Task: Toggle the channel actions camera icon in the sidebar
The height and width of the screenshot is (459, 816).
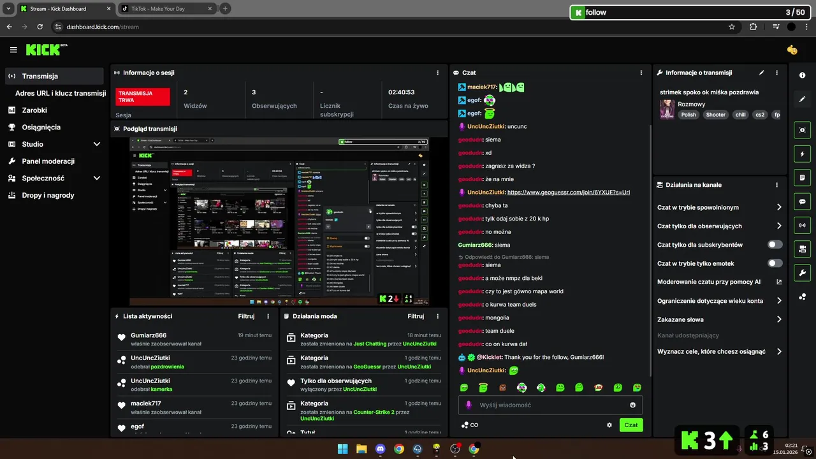Action: [x=802, y=249]
